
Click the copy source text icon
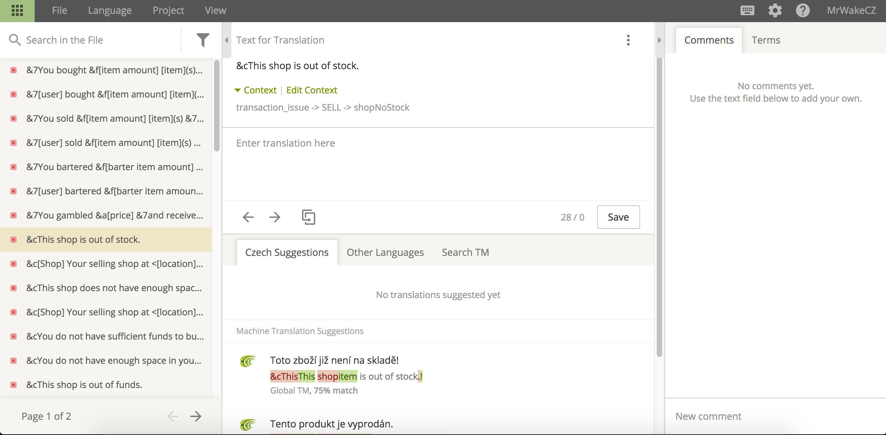pyautogui.click(x=308, y=217)
